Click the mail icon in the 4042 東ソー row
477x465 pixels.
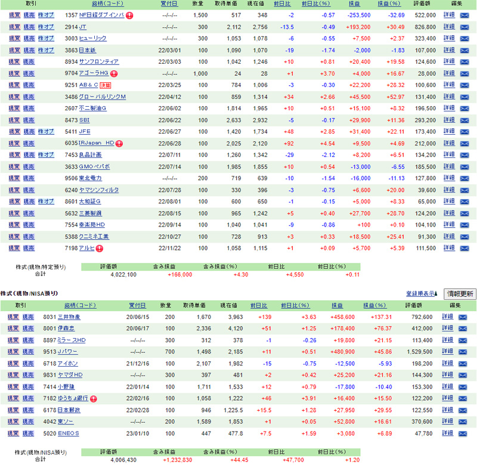coord(463,422)
